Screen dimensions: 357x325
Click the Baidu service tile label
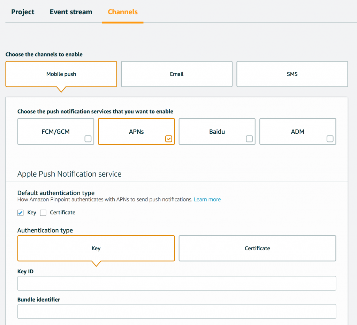point(217,132)
